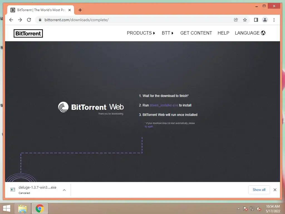Image resolution: width=285 pixels, height=214 pixels.
Task: Minimize the Chrome window
Action: [256, 6]
